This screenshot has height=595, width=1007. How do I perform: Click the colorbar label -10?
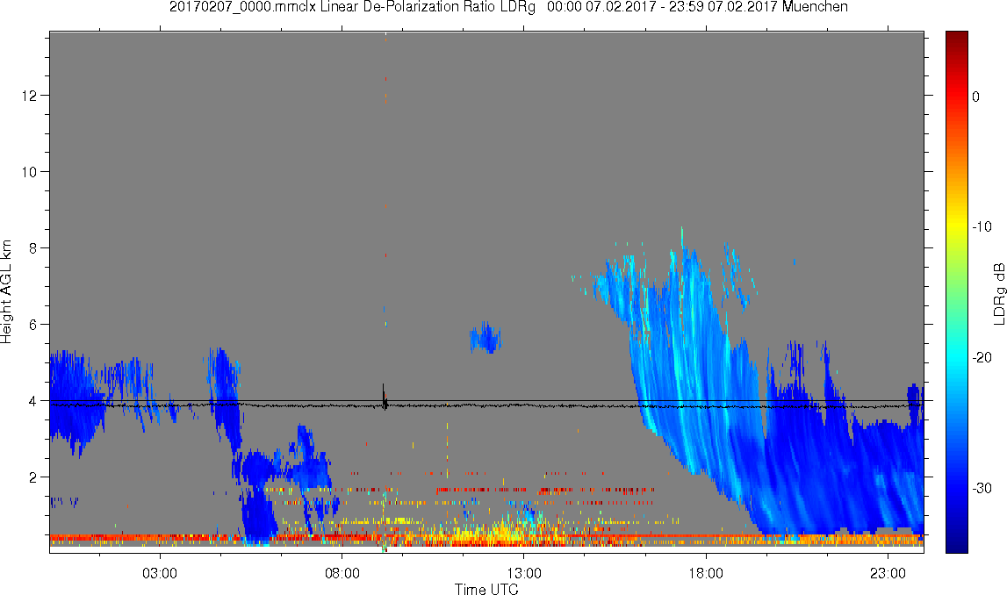982,226
